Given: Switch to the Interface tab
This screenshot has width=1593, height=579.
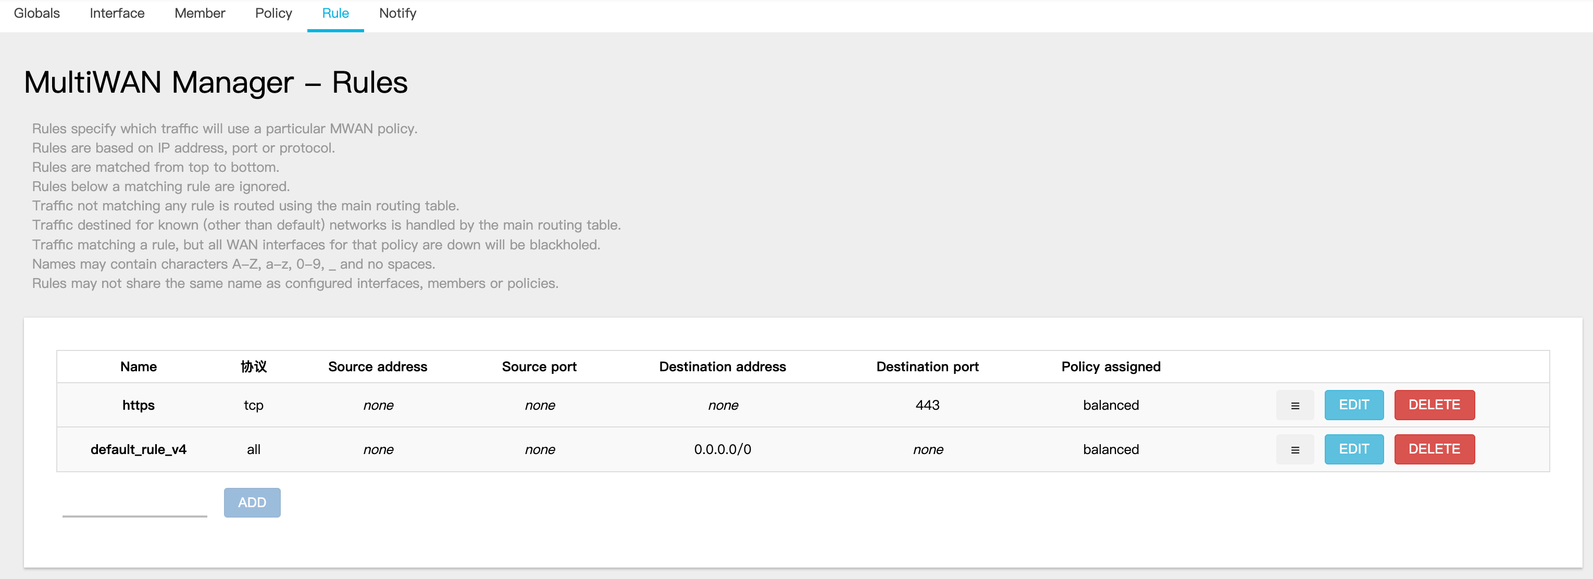Looking at the screenshot, I should (117, 14).
